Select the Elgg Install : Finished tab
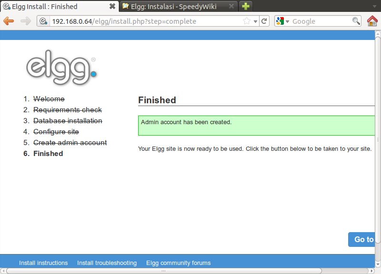Screen dimensions: 381x274 tap(60, 6)
